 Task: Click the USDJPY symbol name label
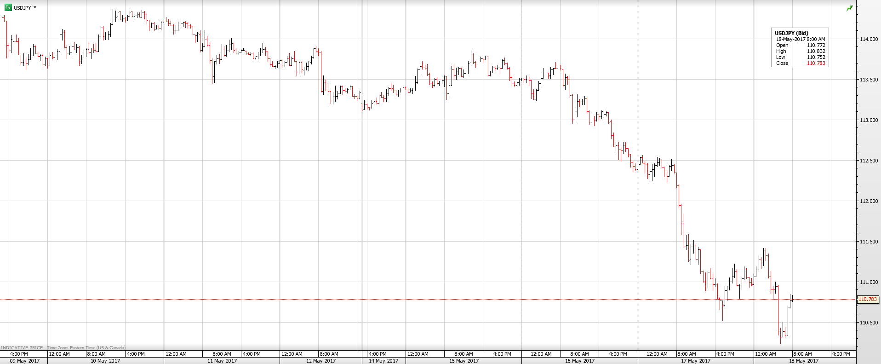[22, 8]
